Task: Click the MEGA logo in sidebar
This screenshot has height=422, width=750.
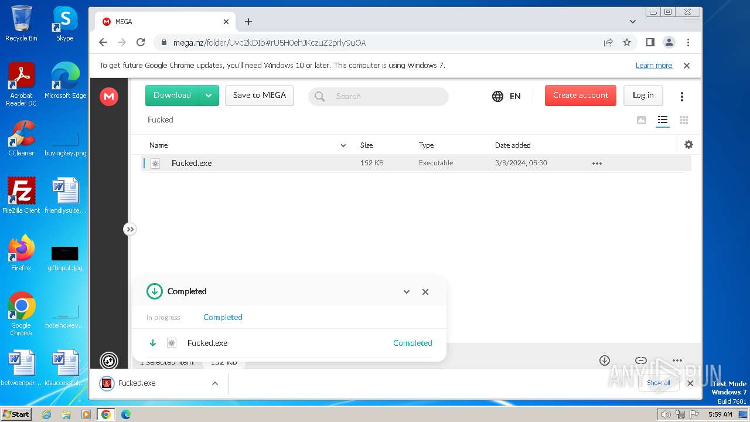Action: (x=109, y=97)
